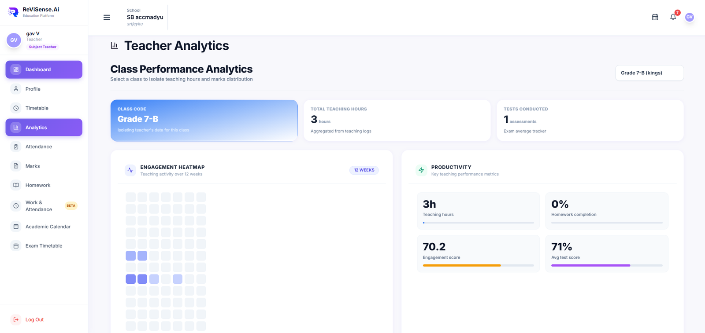Click the 'Teaching activity over 12 weeks' subtitle
This screenshot has width=705, height=333.
pos(171,174)
